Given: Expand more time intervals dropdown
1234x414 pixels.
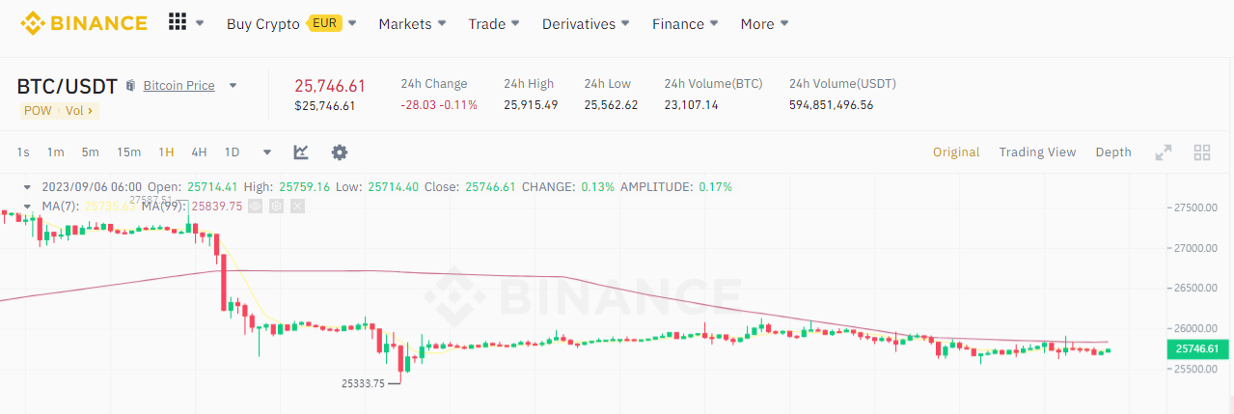Looking at the screenshot, I should tap(266, 152).
